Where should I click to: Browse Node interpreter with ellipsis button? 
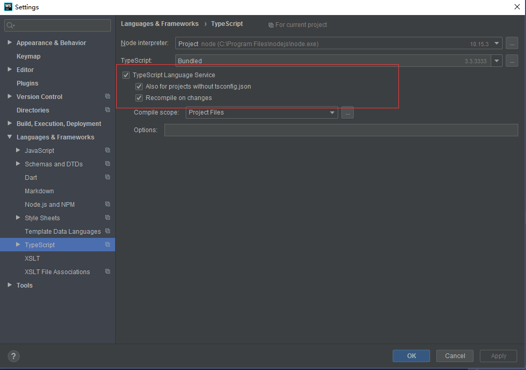coord(512,43)
